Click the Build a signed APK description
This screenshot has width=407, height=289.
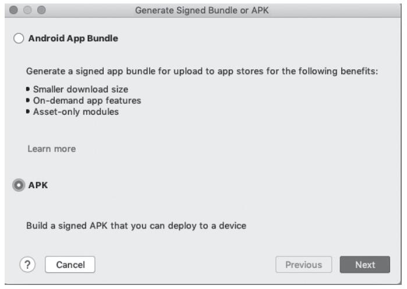point(136,225)
